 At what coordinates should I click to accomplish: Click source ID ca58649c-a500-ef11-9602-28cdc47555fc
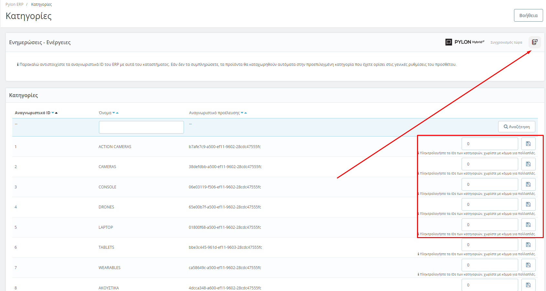tap(225, 268)
